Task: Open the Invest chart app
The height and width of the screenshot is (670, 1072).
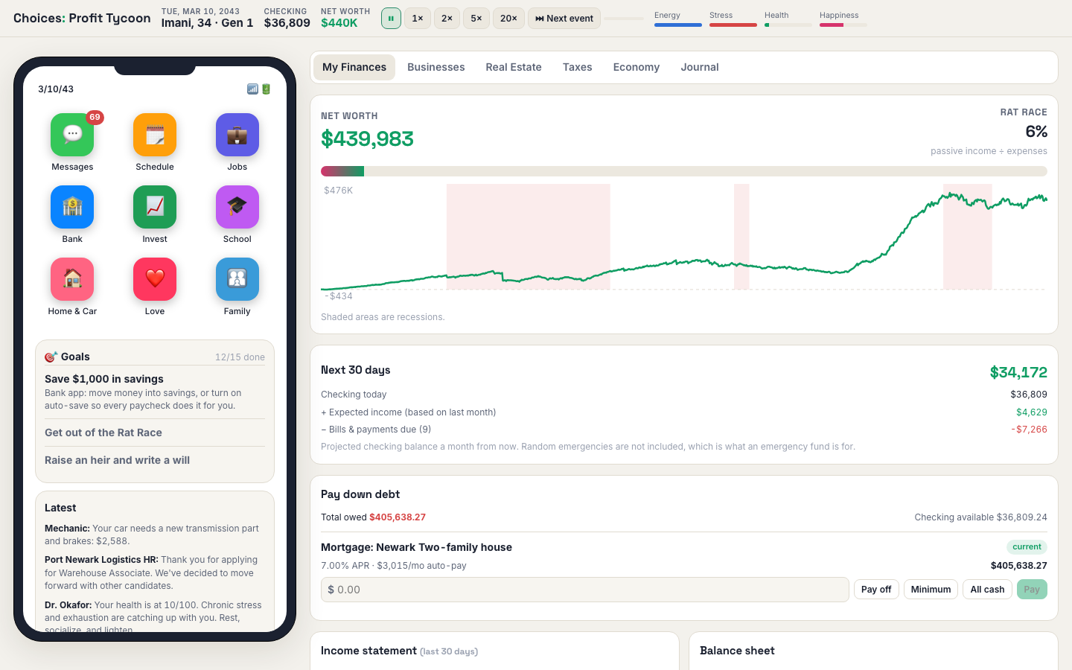Action: (155, 207)
